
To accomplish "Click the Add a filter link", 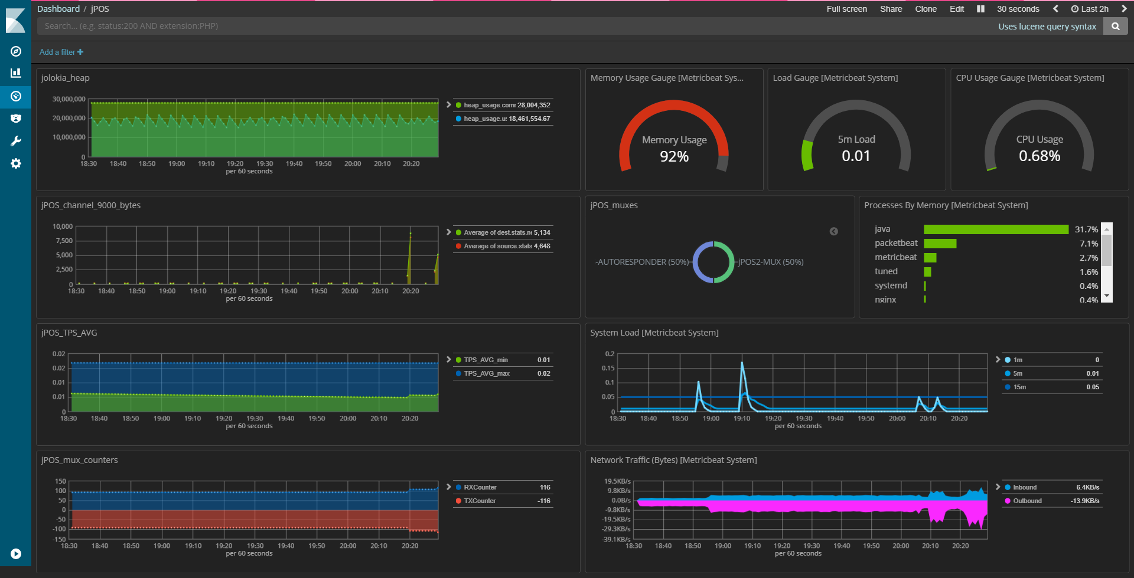I will point(61,52).
